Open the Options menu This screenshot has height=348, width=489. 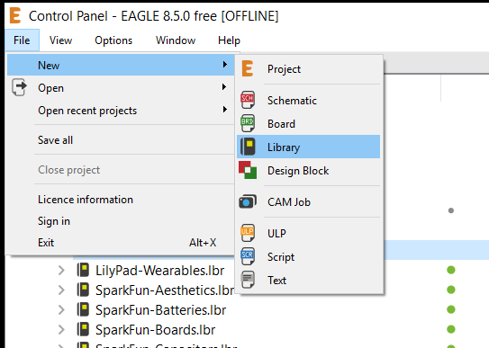[113, 40]
